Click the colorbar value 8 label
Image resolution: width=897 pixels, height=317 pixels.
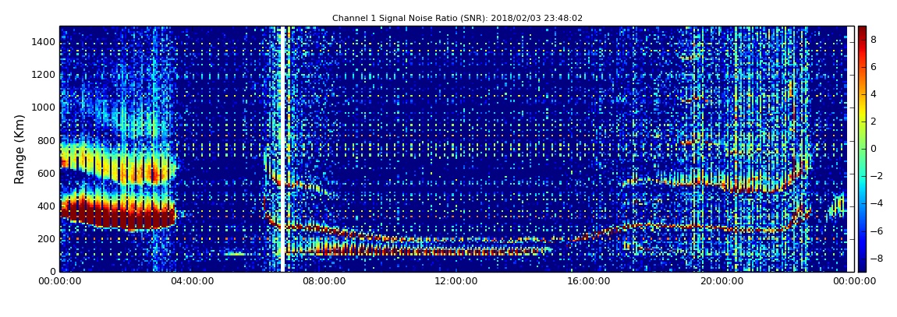(874, 40)
